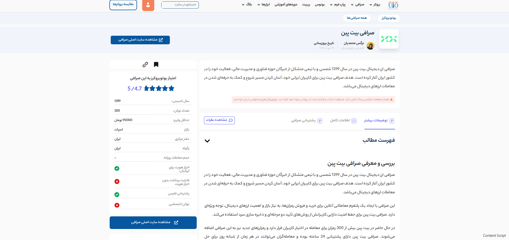Click the همه صرافی‌ها breadcrumb link
Viewport: 509px width, 240px height.
pyautogui.click(x=357, y=18)
